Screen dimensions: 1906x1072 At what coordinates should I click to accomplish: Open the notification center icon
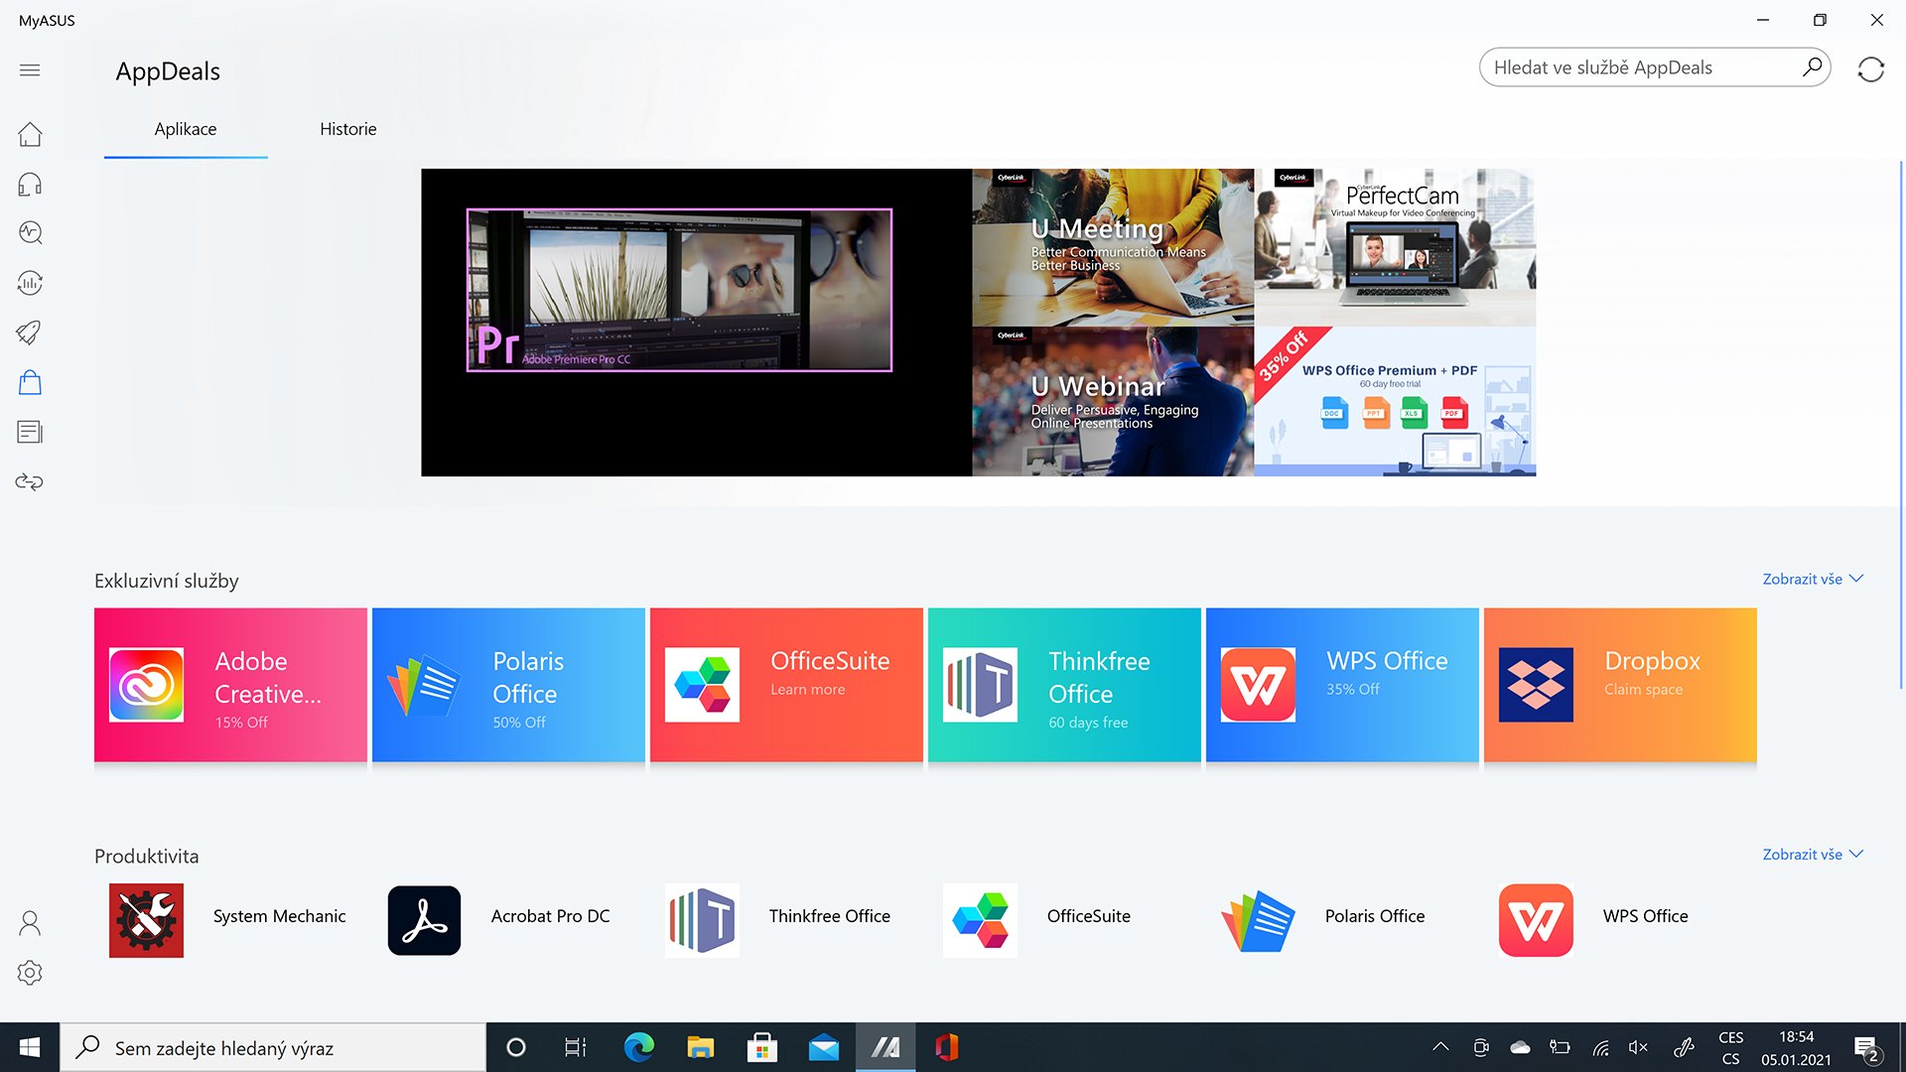[1866, 1048]
